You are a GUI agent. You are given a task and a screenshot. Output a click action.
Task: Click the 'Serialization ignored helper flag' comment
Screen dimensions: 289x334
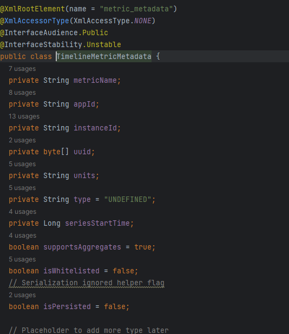pos(87,283)
